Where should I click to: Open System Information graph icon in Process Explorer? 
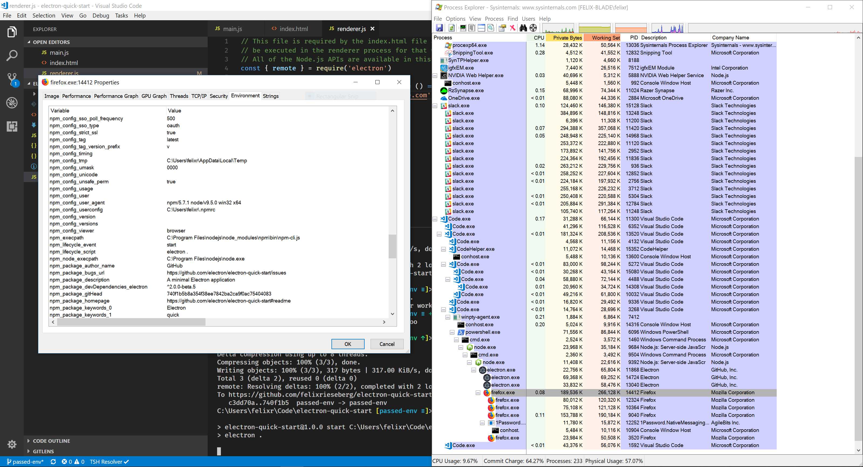463,28
